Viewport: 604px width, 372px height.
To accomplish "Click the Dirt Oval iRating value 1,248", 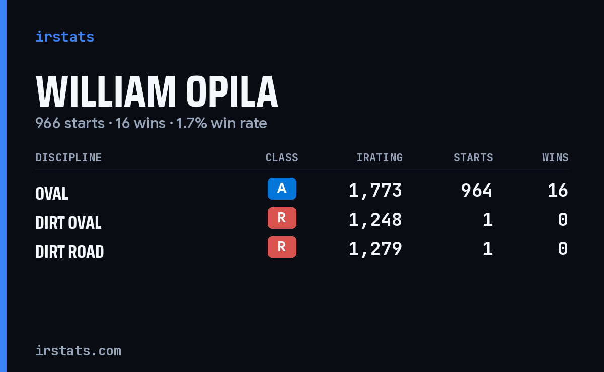I will click(x=375, y=220).
